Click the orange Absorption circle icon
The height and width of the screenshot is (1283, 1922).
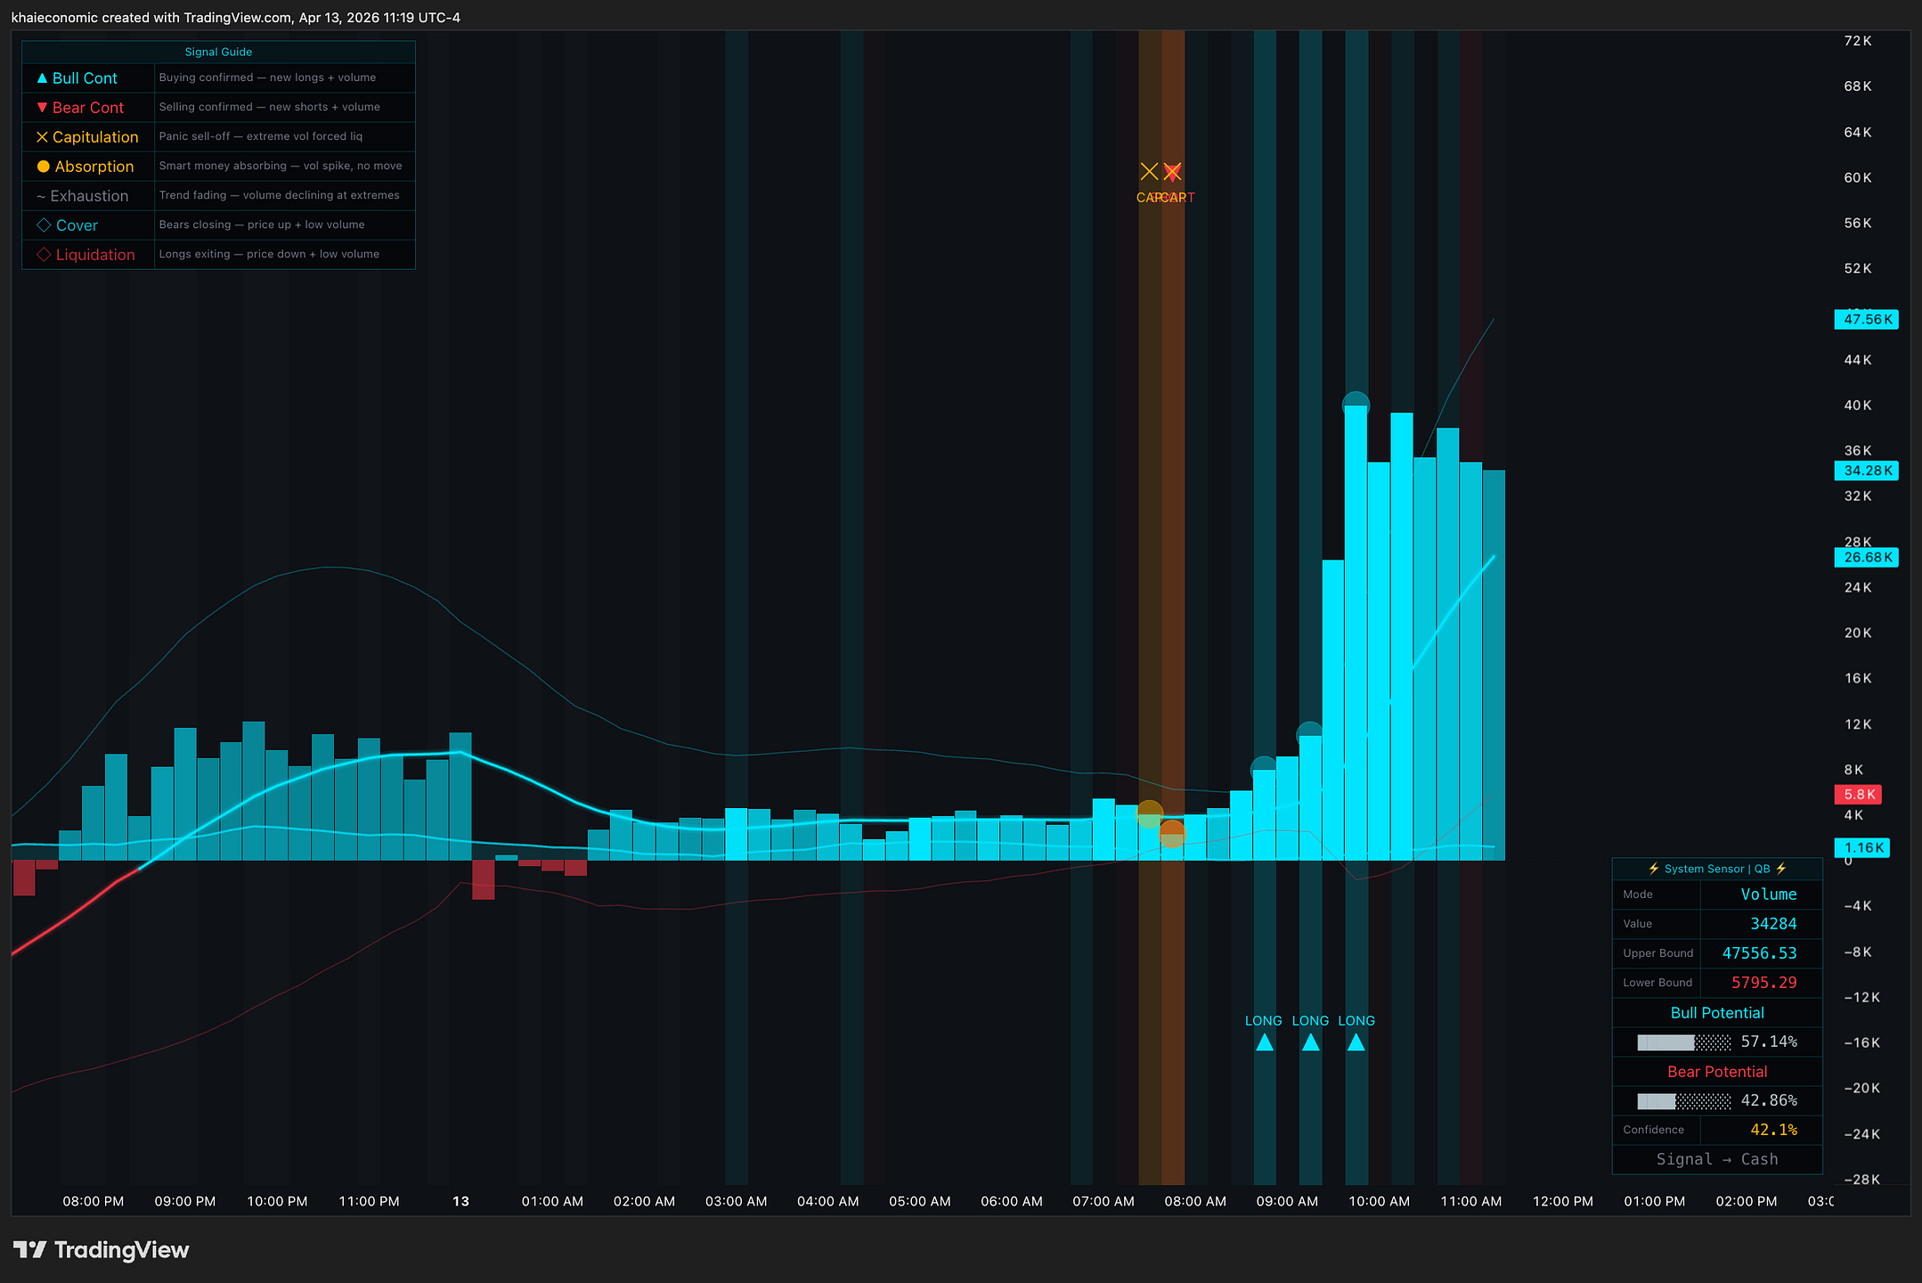tap(43, 167)
